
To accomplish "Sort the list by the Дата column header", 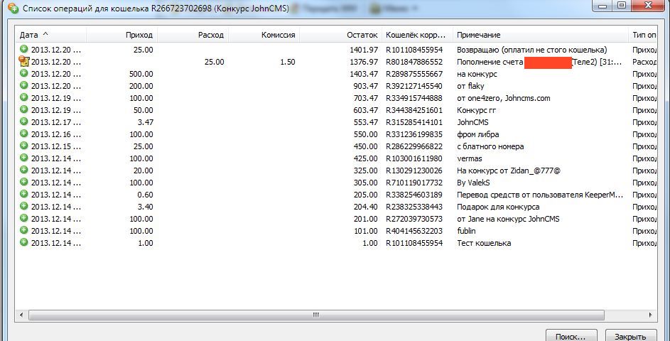I will pos(51,35).
